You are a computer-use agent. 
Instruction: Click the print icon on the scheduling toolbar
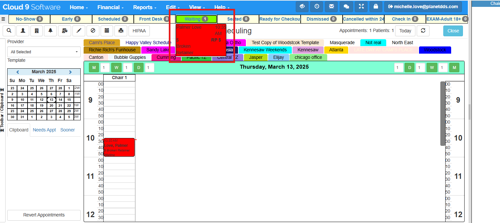coord(121,31)
